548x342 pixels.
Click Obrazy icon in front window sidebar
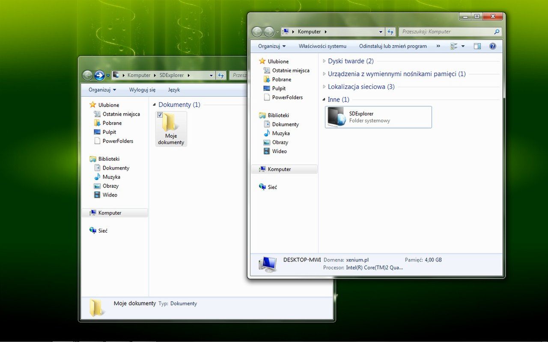pyautogui.click(x=267, y=142)
